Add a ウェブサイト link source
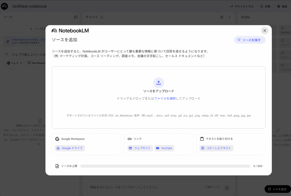The height and width of the screenshot is (196, 291). click(x=140, y=148)
